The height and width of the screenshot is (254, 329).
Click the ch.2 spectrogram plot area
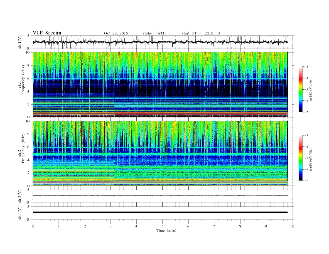pos(160,154)
